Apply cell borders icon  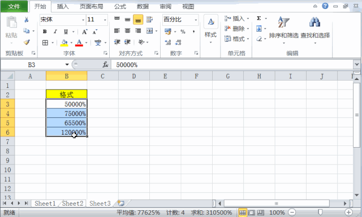point(45,43)
